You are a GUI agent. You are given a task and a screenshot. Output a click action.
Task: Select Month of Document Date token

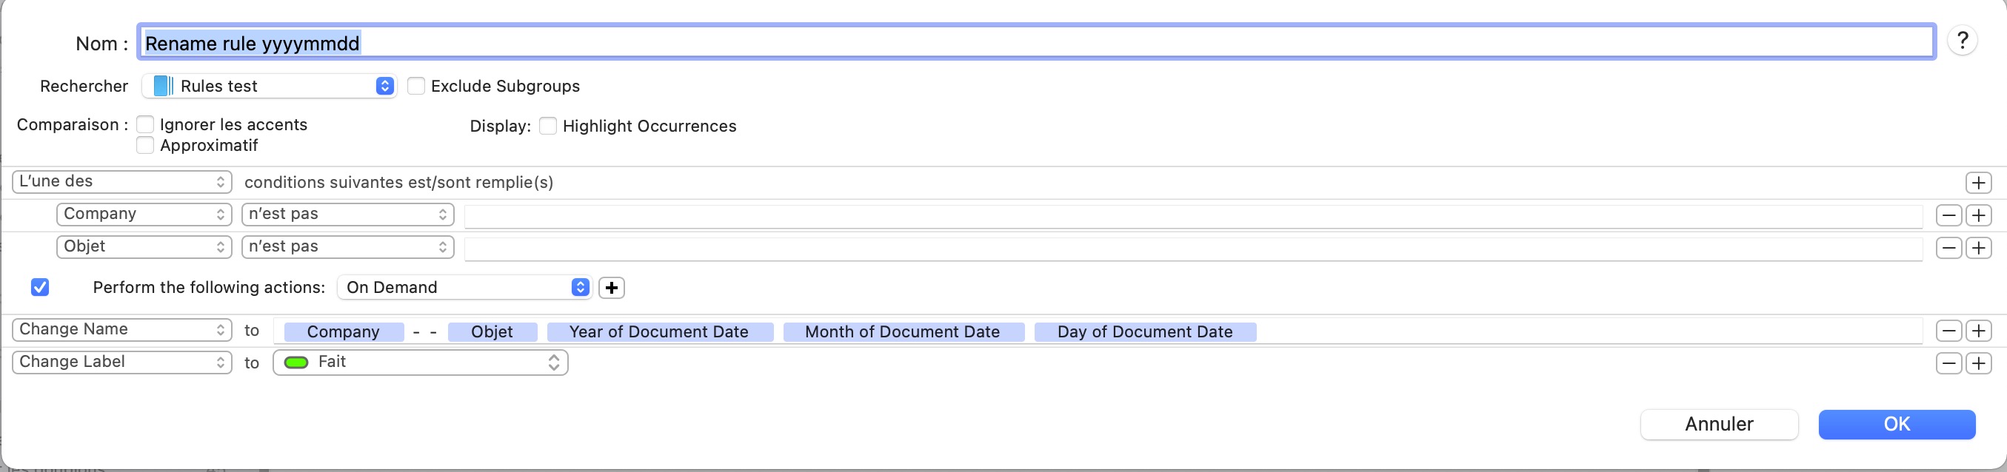tap(903, 331)
